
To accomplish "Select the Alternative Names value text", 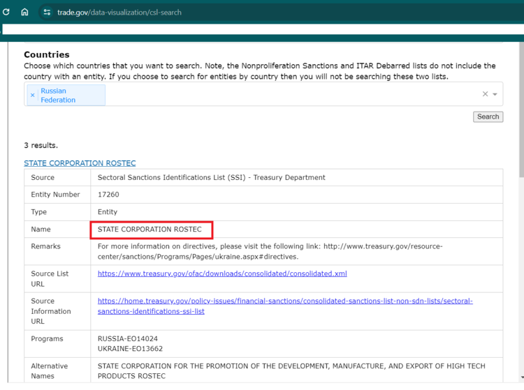I will click(x=291, y=371).
